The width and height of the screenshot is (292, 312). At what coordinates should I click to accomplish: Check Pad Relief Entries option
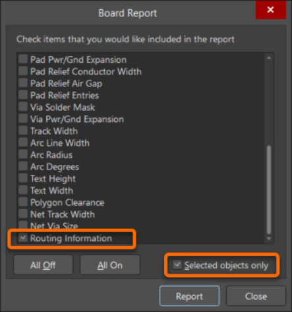tap(23, 95)
